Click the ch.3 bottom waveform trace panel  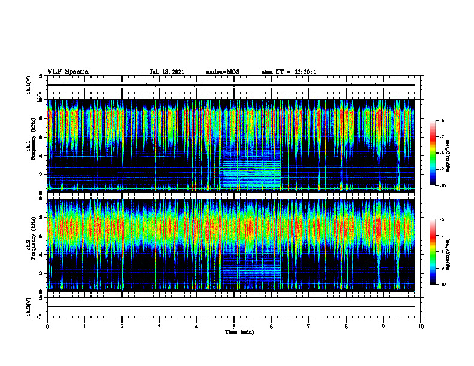(234, 307)
